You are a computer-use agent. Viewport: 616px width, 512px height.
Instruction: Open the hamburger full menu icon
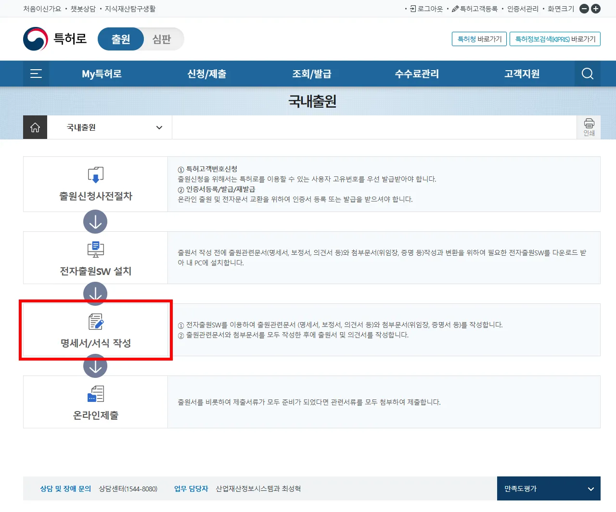36,74
